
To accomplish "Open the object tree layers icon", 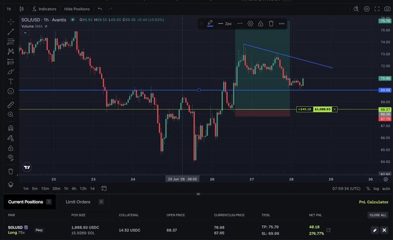I will [10, 184].
